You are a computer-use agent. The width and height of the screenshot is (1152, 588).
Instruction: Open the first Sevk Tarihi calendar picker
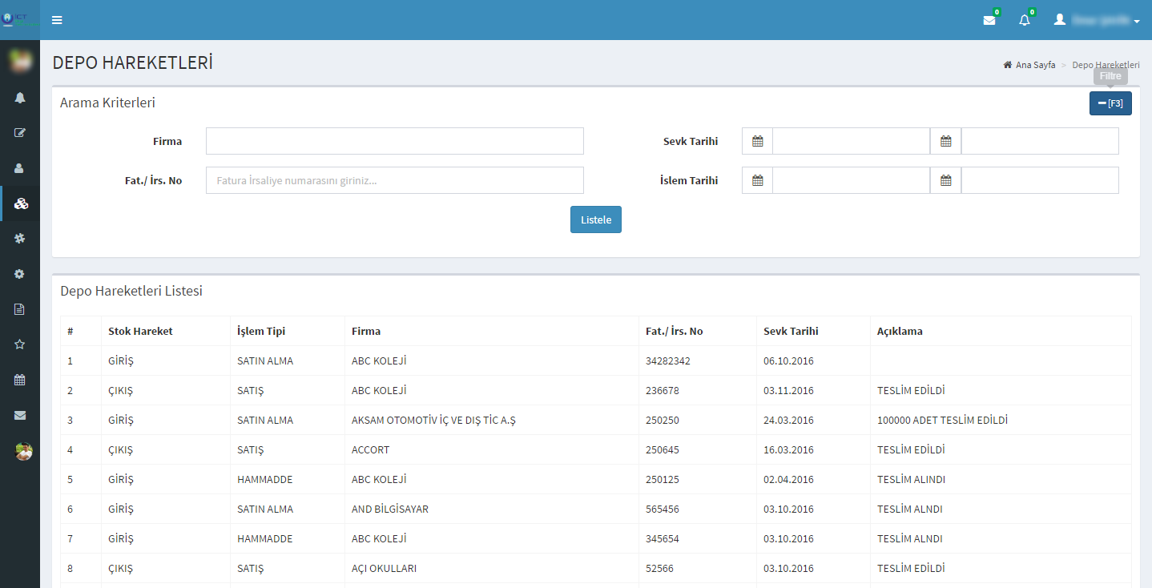click(x=757, y=141)
